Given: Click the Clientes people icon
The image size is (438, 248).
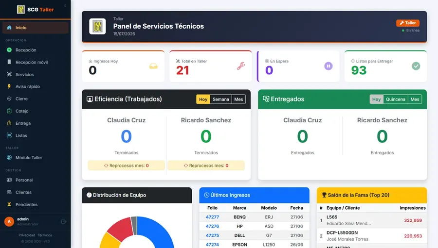Looking at the screenshot, I should coord(9,192).
